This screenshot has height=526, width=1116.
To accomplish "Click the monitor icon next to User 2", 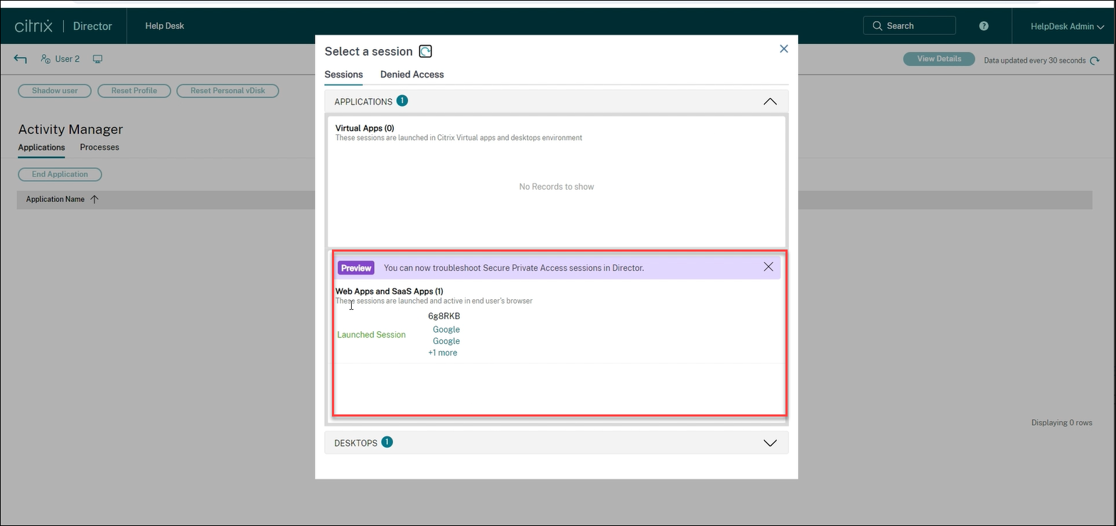I will click(97, 59).
